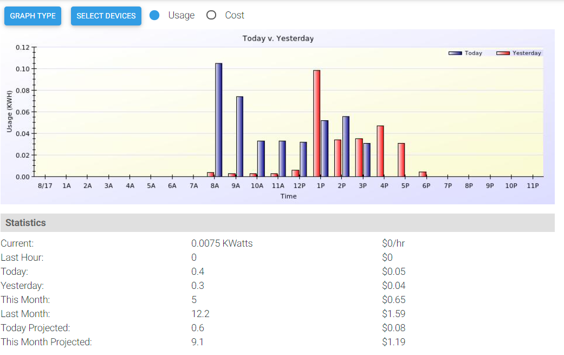Click today's blue bar at 9A

coord(239,137)
